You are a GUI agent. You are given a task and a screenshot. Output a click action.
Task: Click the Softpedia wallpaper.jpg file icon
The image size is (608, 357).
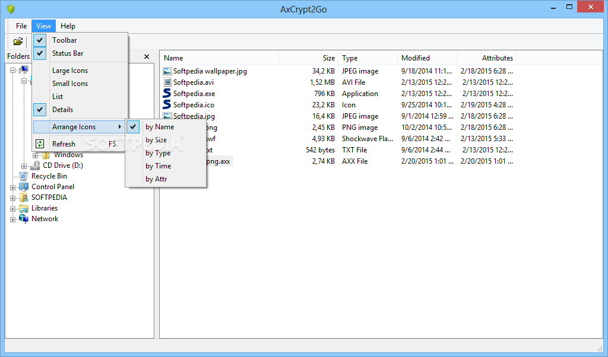point(167,71)
